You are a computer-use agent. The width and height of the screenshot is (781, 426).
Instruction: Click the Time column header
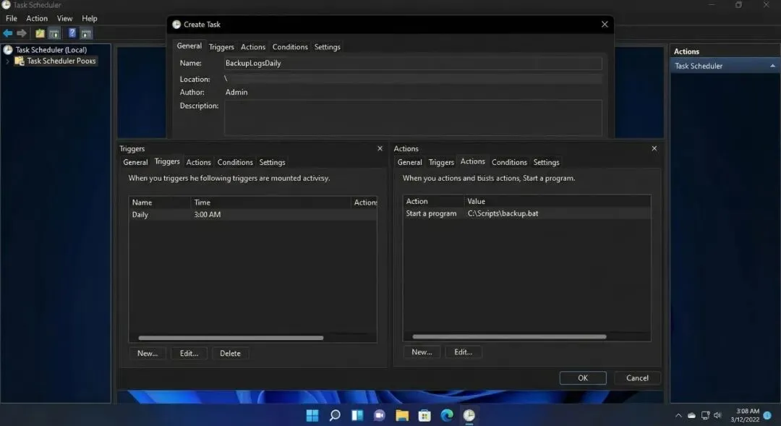(x=270, y=203)
